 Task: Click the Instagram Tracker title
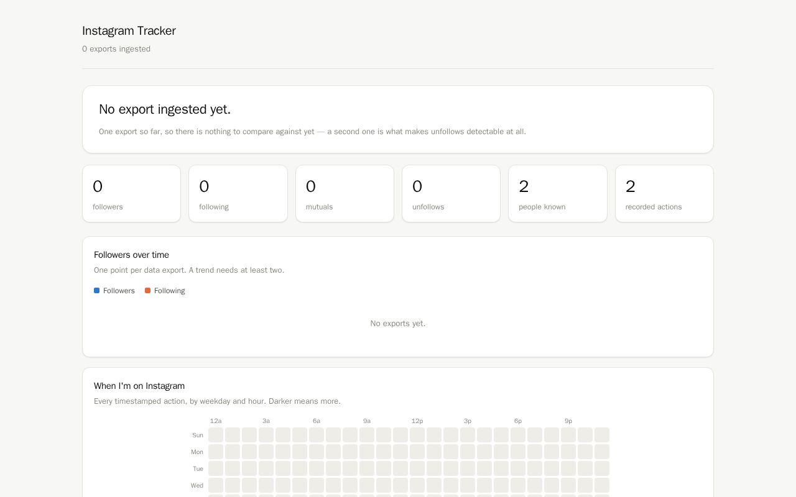tap(129, 30)
